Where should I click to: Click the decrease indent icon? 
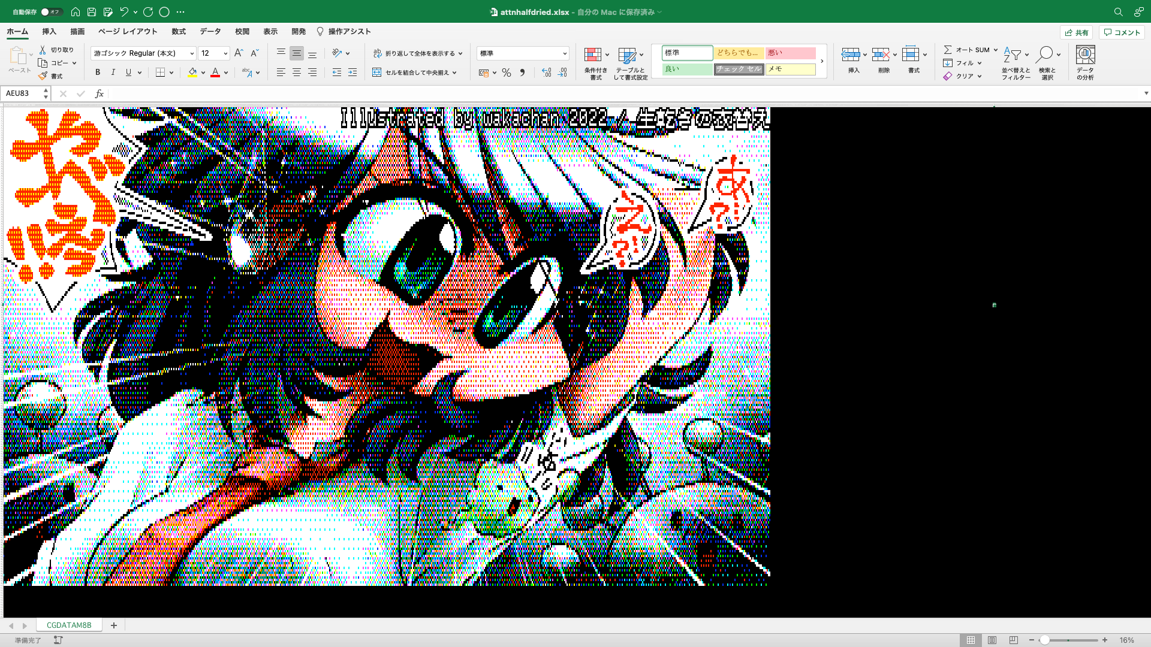tap(337, 72)
